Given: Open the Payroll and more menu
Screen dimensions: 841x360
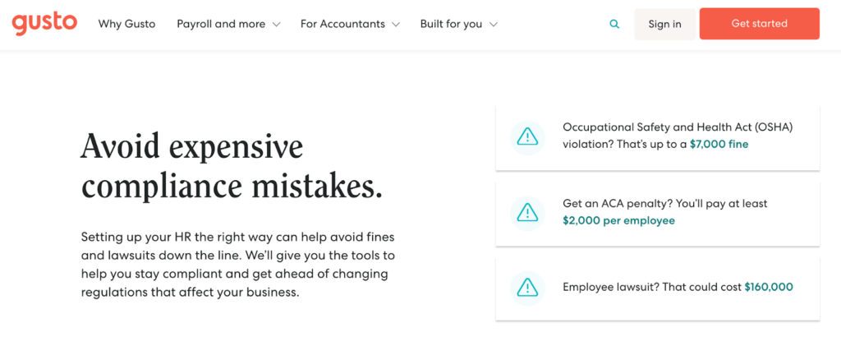Looking at the screenshot, I should coord(221,24).
